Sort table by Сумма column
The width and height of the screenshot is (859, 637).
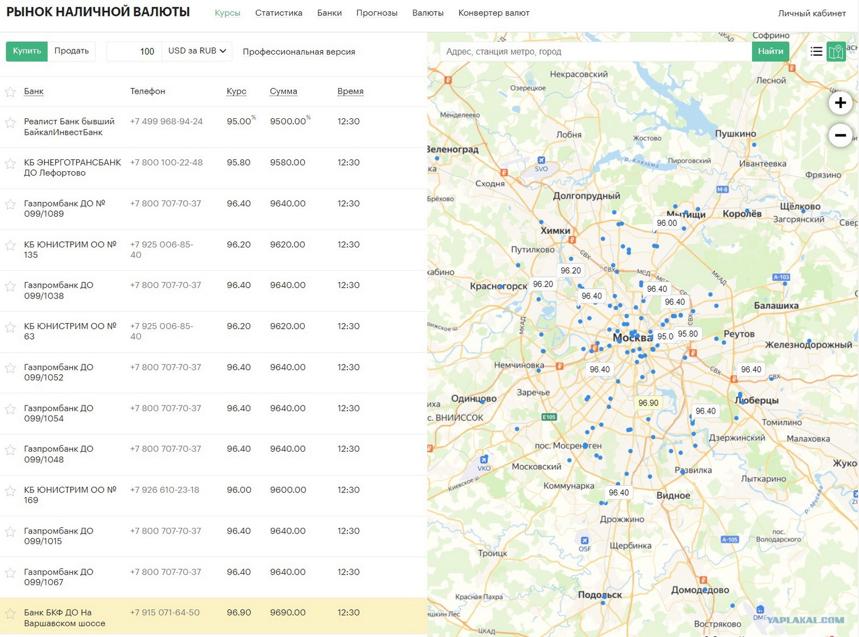point(284,91)
